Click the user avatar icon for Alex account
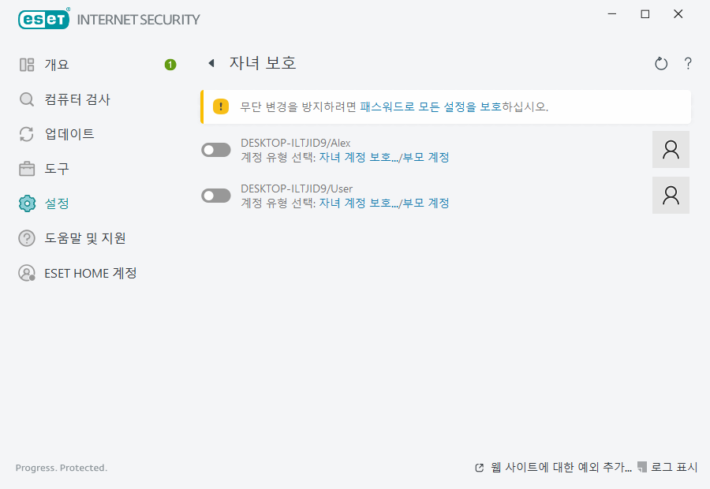710x489 pixels. 671,150
